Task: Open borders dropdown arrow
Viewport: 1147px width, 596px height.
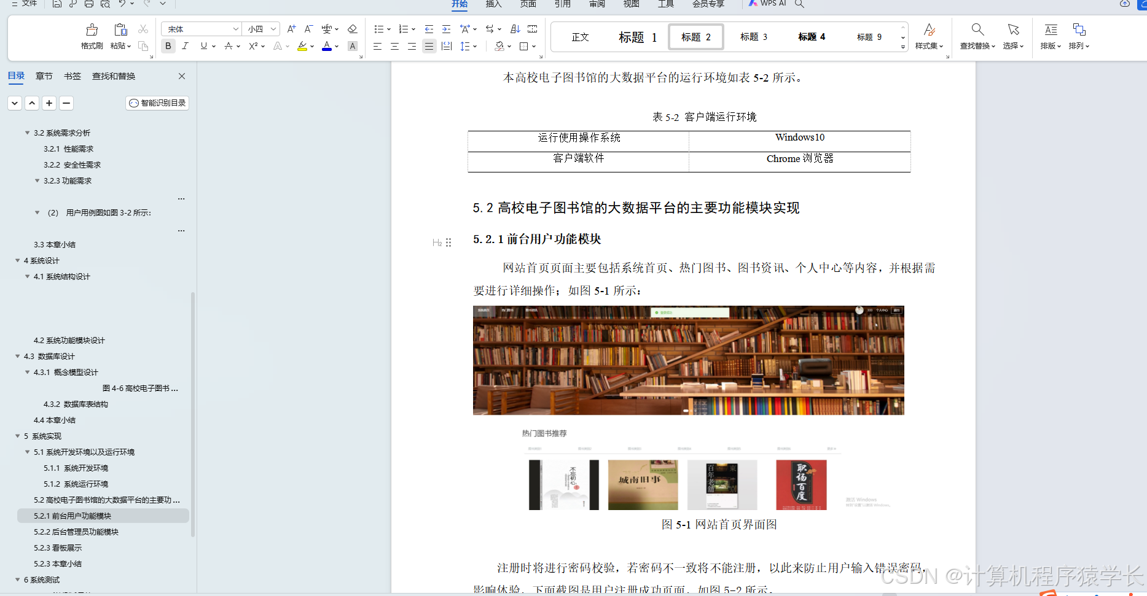Action: pos(534,46)
